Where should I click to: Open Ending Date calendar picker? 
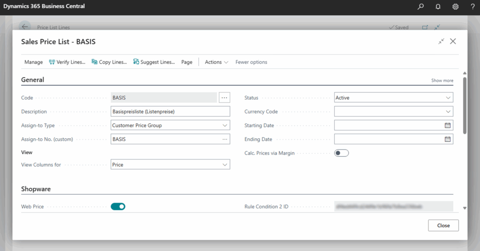pyautogui.click(x=448, y=139)
